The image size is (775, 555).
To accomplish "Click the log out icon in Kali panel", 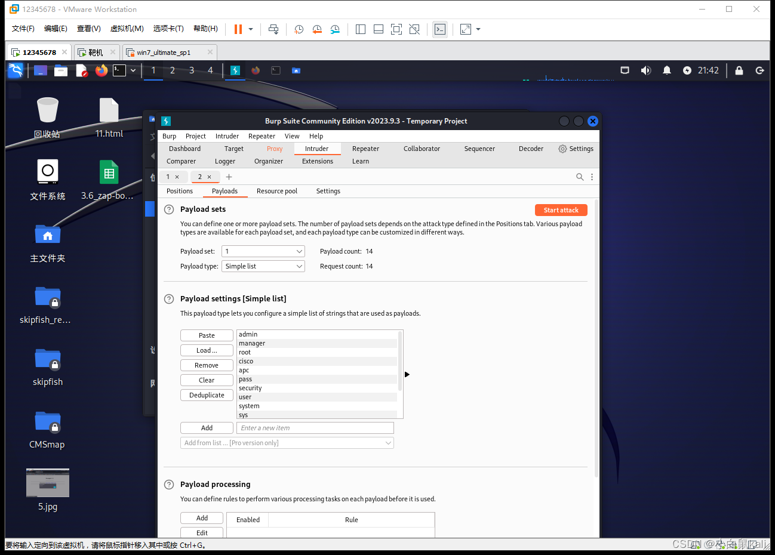I will (759, 70).
